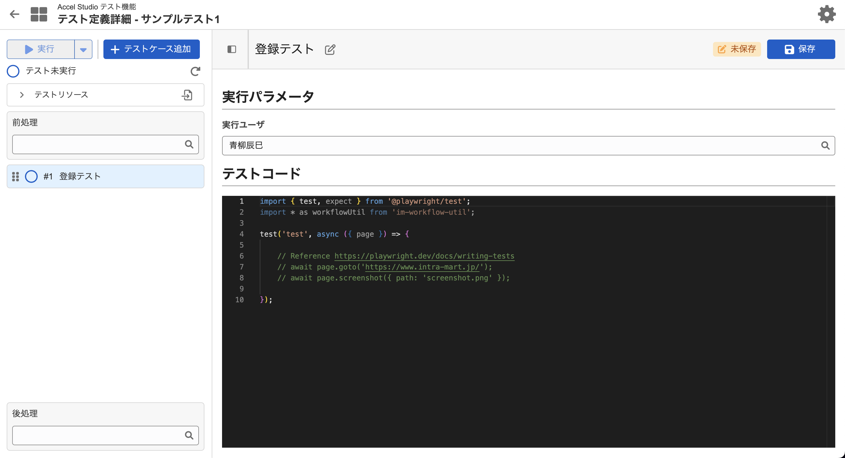Open the app grid menu icon
Screen dimensions: 845x458
39,14
